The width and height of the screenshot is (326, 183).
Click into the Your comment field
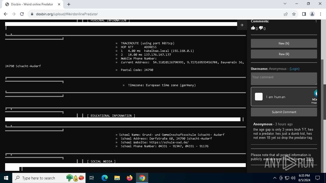click(x=284, y=79)
